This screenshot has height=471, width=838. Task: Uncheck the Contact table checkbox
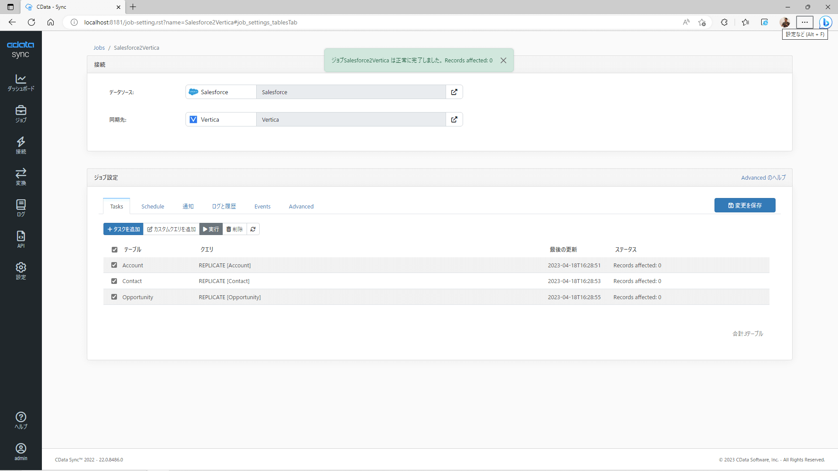pos(114,281)
